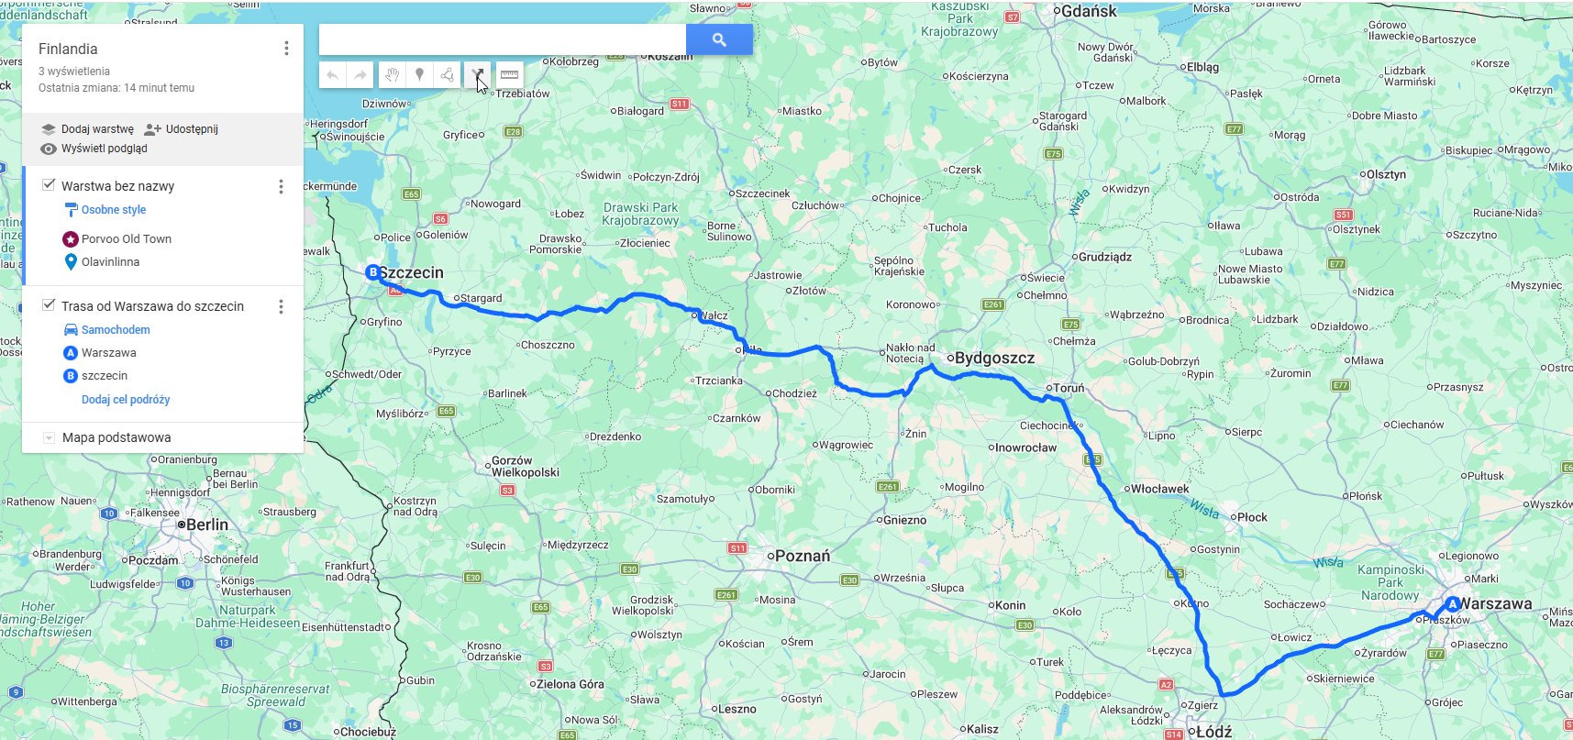Click the undo arrow in the toolbar
This screenshot has height=740, width=1573.
tap(333, 75)
